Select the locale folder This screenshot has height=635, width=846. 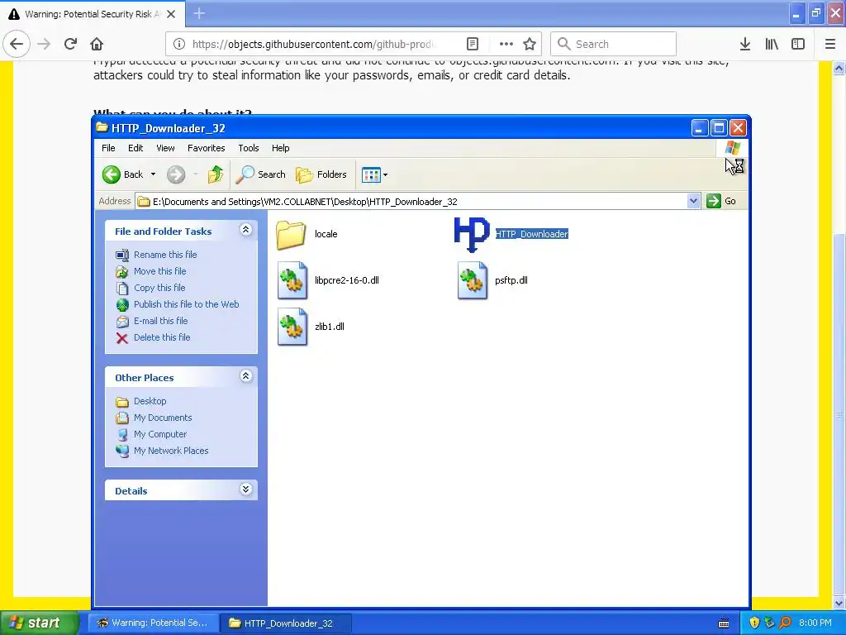point(307,234)
